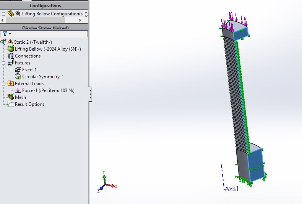Click the configuration part icon
Screen dimensions: 302x204
click(11, 13)
